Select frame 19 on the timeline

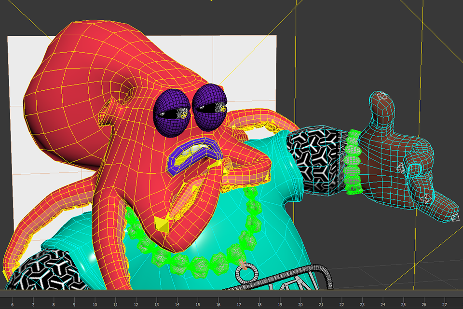point(280,304)
